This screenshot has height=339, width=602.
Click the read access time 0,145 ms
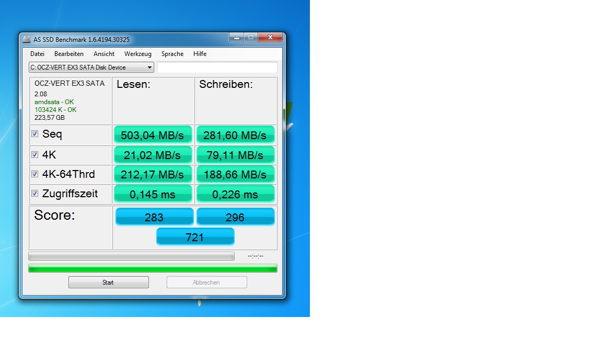pos(153,194)
